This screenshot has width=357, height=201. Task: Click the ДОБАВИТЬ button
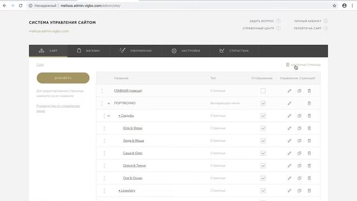63,78
